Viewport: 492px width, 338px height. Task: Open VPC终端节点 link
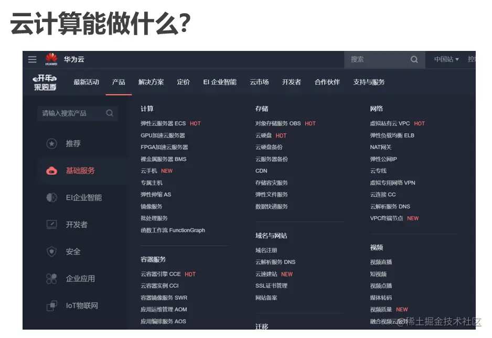(387, 218)
